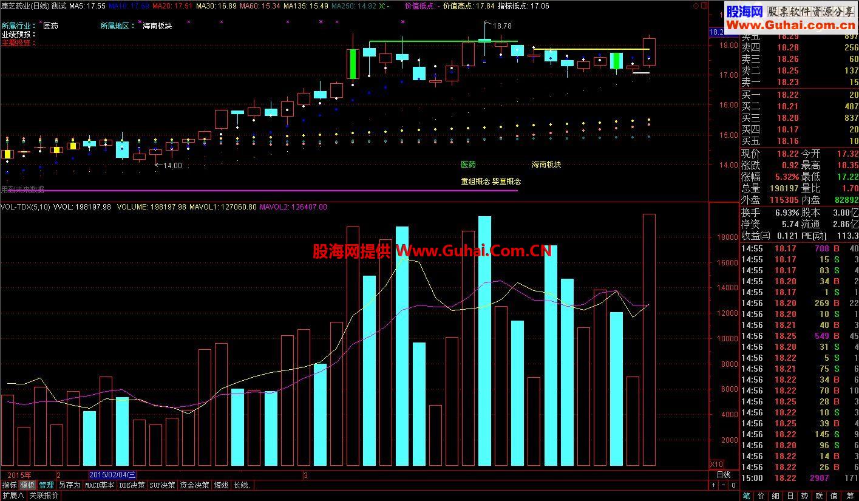Switch to the 日 tab in quote panel
Viewport: 859px width, 501px height.
[x=790, y=496]
